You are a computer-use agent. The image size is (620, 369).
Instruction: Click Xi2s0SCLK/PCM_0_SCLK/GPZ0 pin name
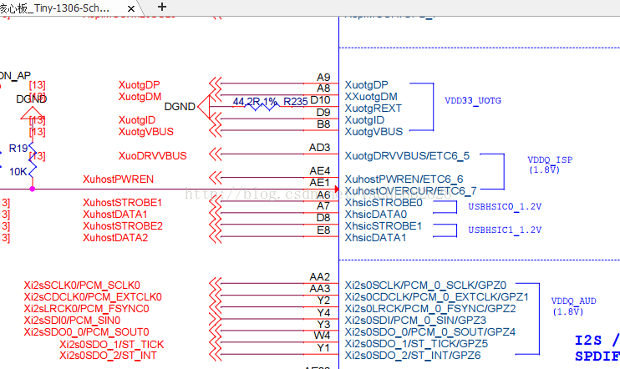pos(425,286)
